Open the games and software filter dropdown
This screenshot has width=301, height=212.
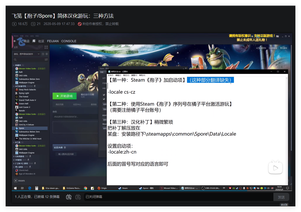click(x=27, y=54)
